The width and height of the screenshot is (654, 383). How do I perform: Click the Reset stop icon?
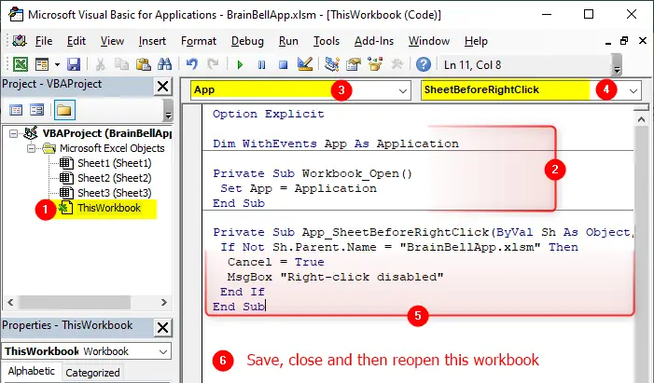tap(284, 65)
